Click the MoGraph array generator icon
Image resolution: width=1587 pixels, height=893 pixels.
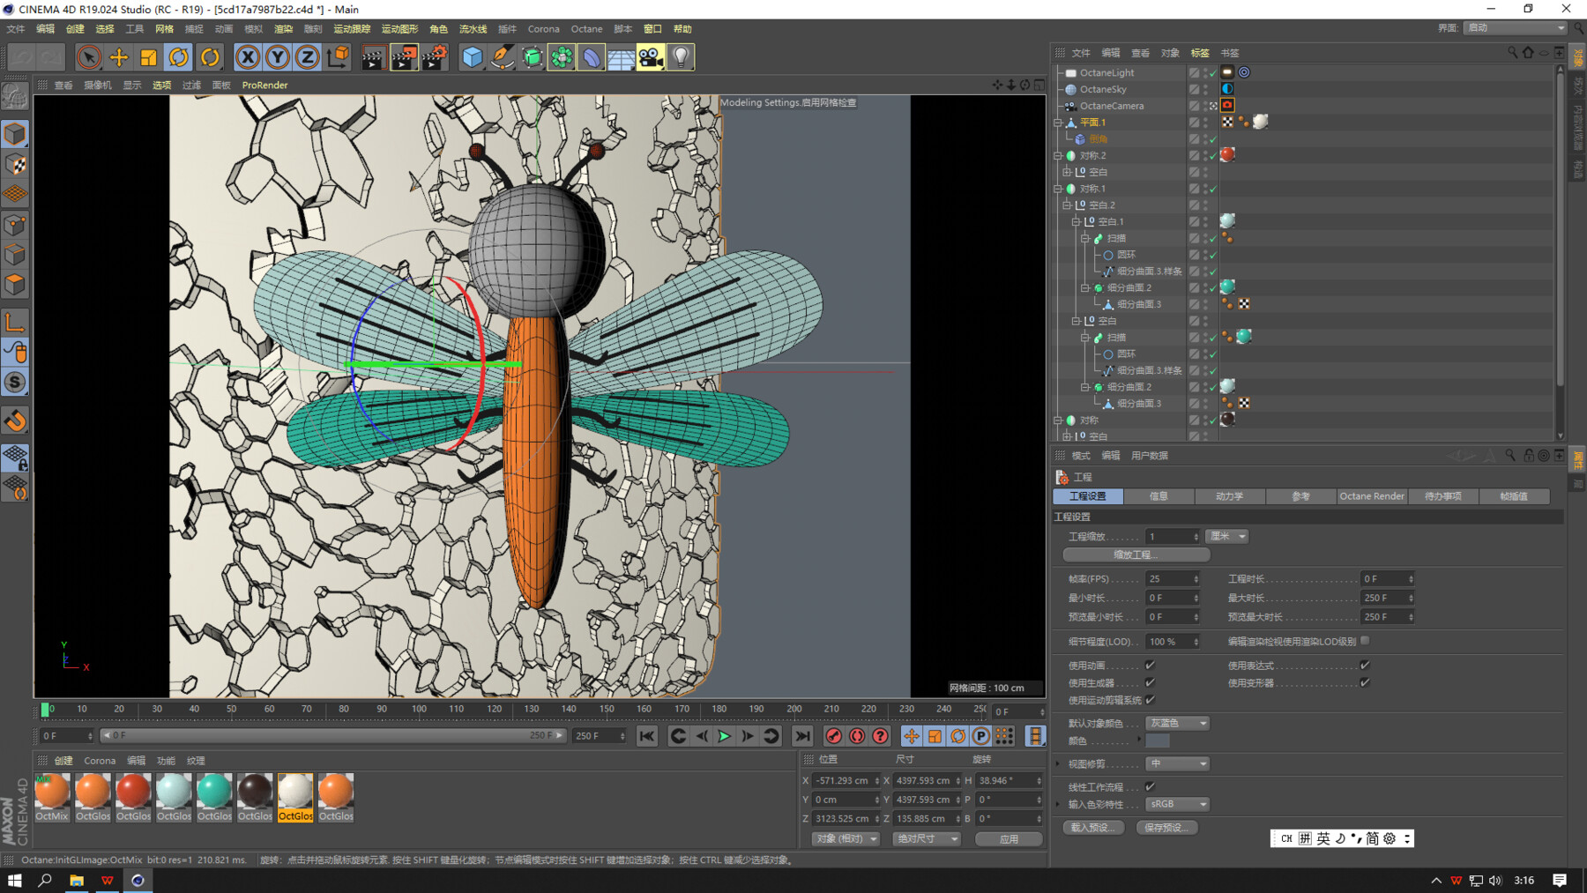[x=562, y=57]
